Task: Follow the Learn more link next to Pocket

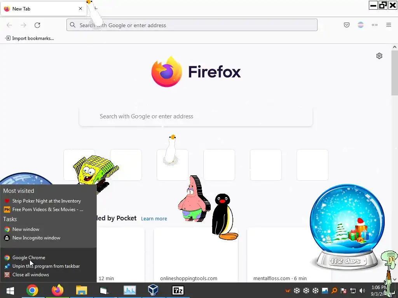Action: coord(154,219)
